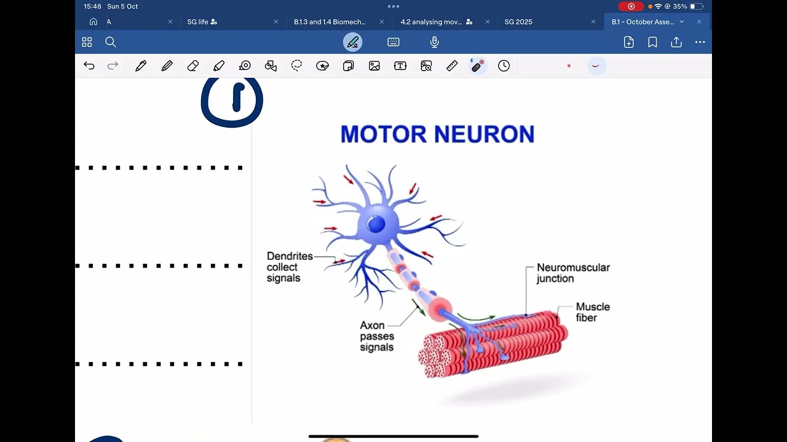Viewport: 787px width, 442px height.
Task: Tap the iPad multitasking three dots
Action: (393, 6)
